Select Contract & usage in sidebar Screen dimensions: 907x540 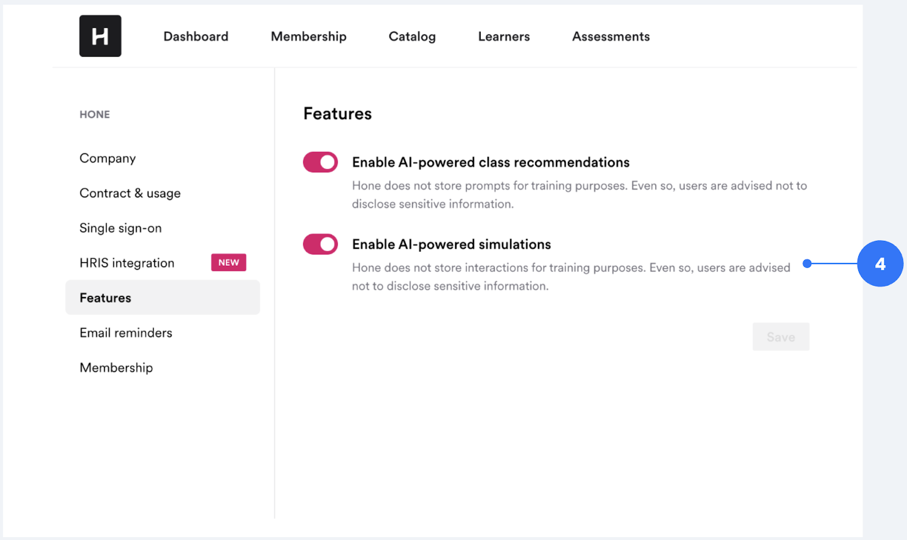pyautogui.click(x=130, y=193)
